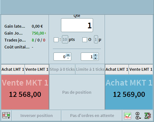The width and height of the screenshot is (154, 122).
Task: Click the chart display icon with green line
Action: 128,116
